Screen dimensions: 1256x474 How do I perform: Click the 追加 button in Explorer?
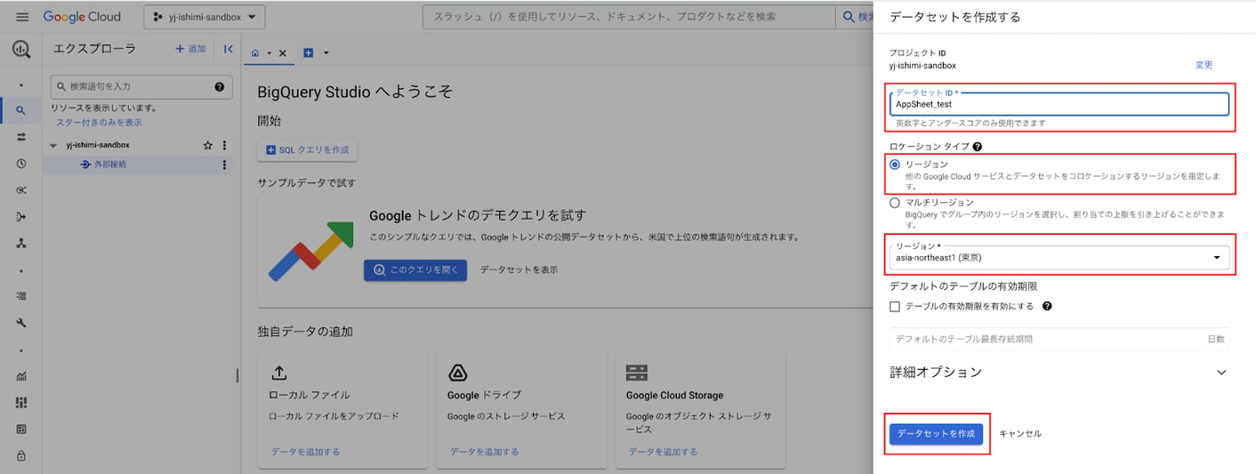pos(190,49)
